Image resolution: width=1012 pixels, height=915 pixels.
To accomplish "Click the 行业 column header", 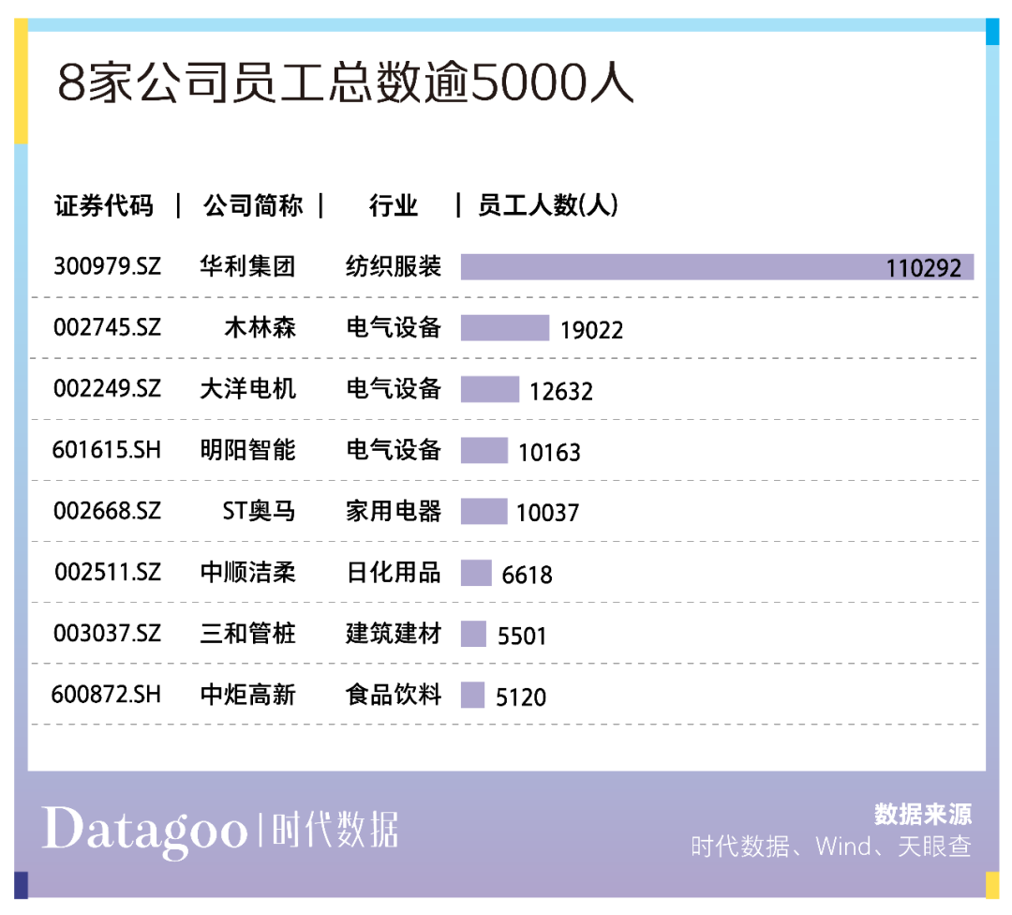I will point(394,206).
